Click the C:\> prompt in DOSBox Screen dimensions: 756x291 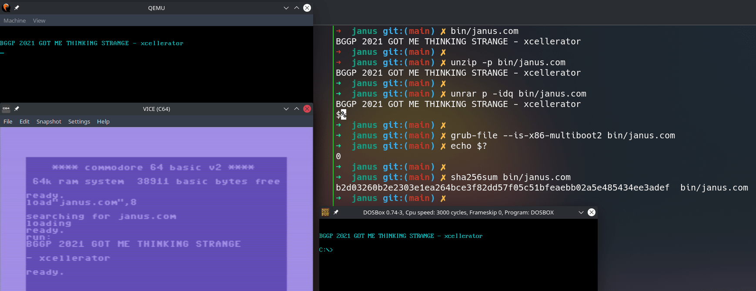[326, 250]
